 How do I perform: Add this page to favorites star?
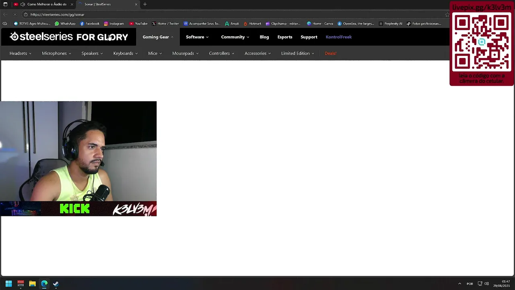click(447, 14)
